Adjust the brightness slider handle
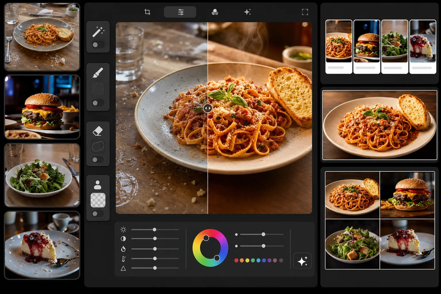This screenshot has width=441, height=294. tap(154, 230)
